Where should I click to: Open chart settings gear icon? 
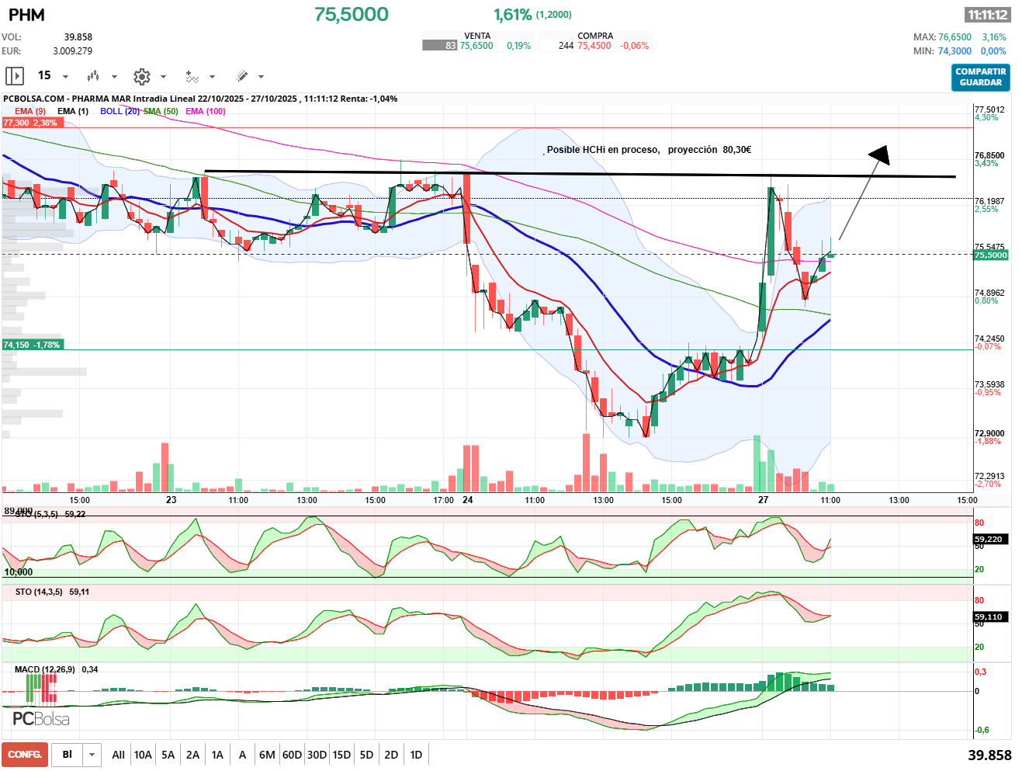(x=141, y=76)
